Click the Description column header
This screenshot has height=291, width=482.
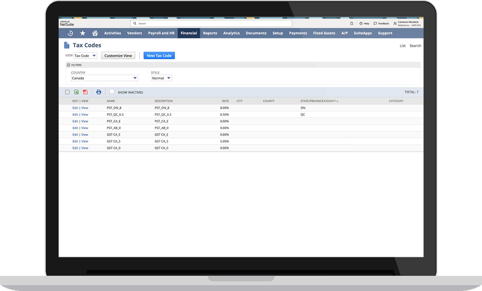point(164,101)
